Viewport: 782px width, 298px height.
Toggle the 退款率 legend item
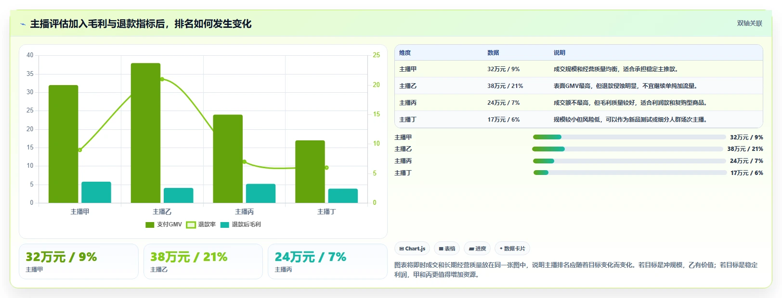[x=201, y=224]
